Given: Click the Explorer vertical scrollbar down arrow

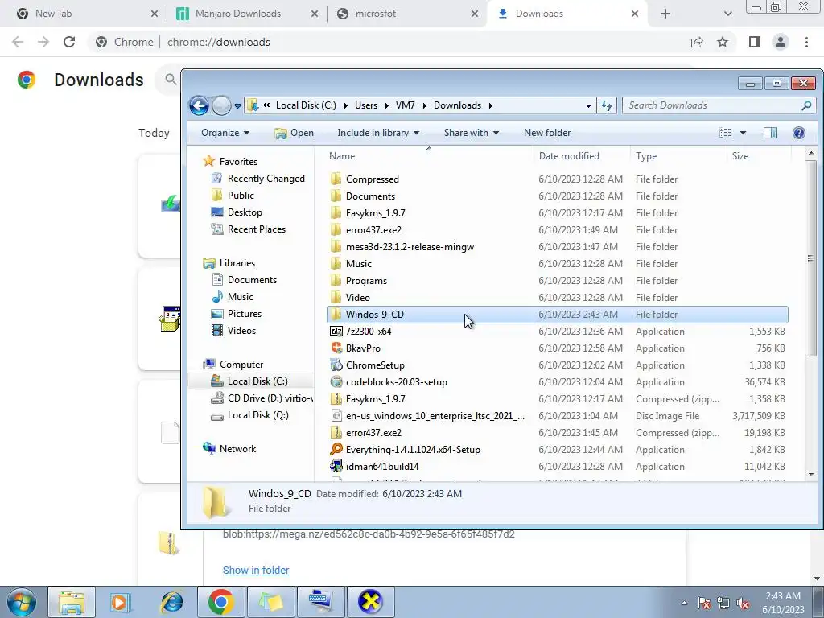Looking at the screenshot, I should click(x=811, y=474).
